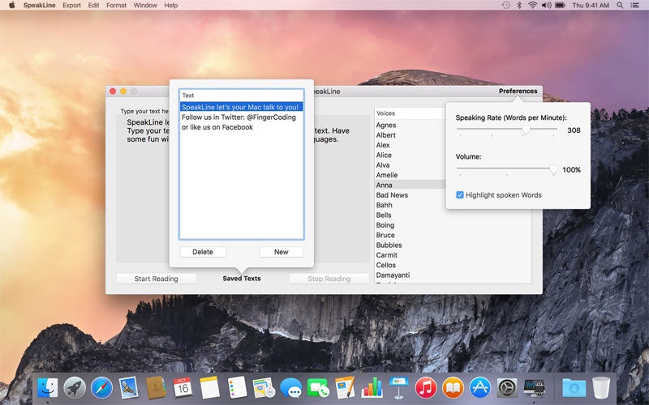Open the Trash in Dock
649x405 pixels.
[601, 388]
